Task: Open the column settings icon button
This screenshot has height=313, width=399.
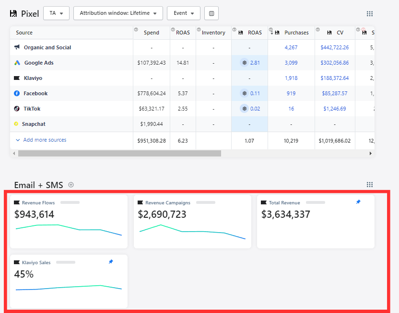Action: pyautogui.click(x=211, y=13)
